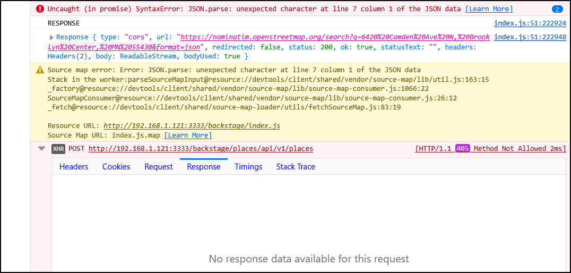Click the XHR badge icon
The image size is (571, 273).
[58, 149]
